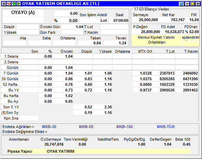Click the FD Adet value 10,538,873
The height and width of the screenshot is (159, 202).
[175, 32]
